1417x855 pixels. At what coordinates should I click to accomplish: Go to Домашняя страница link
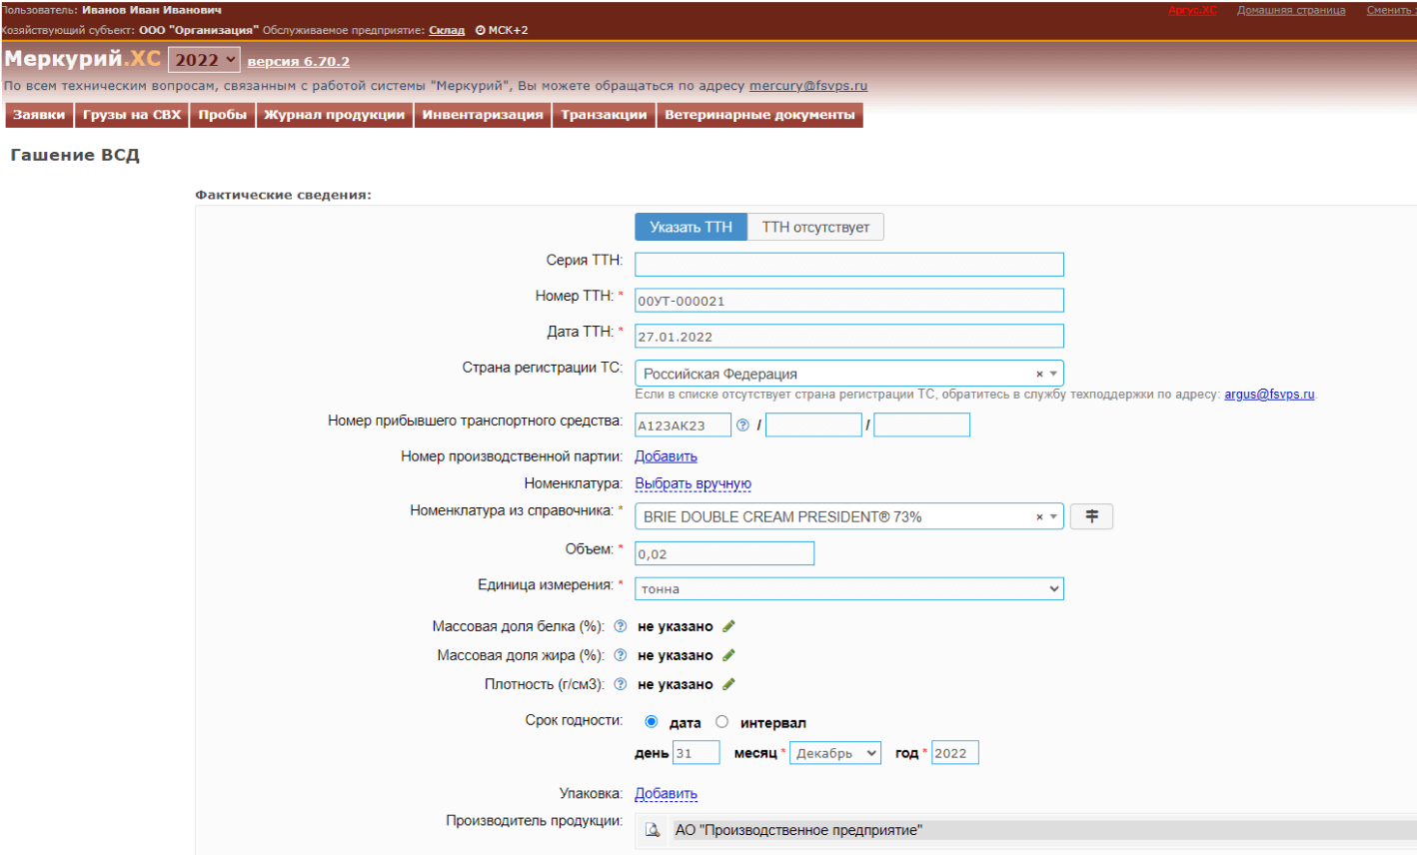(x=1291, y=10)
